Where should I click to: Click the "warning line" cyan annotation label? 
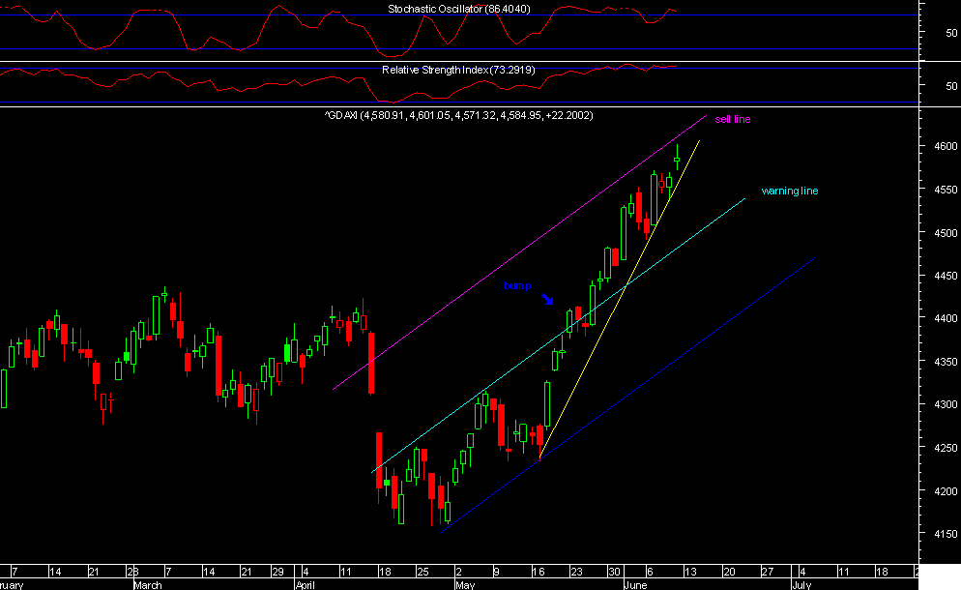coord(790,191)
